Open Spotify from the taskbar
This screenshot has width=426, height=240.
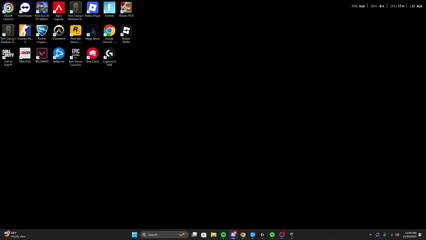[x=223, y=235]
